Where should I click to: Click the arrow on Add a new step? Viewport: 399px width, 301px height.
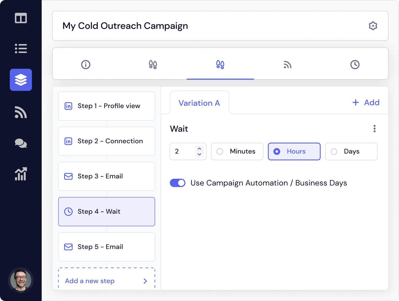[x=145, y=281]
